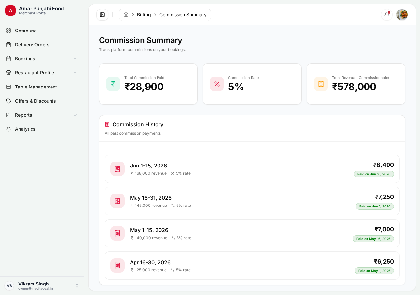The image size is (420, 295).
Task: Open the home breadcrumb icon
Action: tap(126, 15)
